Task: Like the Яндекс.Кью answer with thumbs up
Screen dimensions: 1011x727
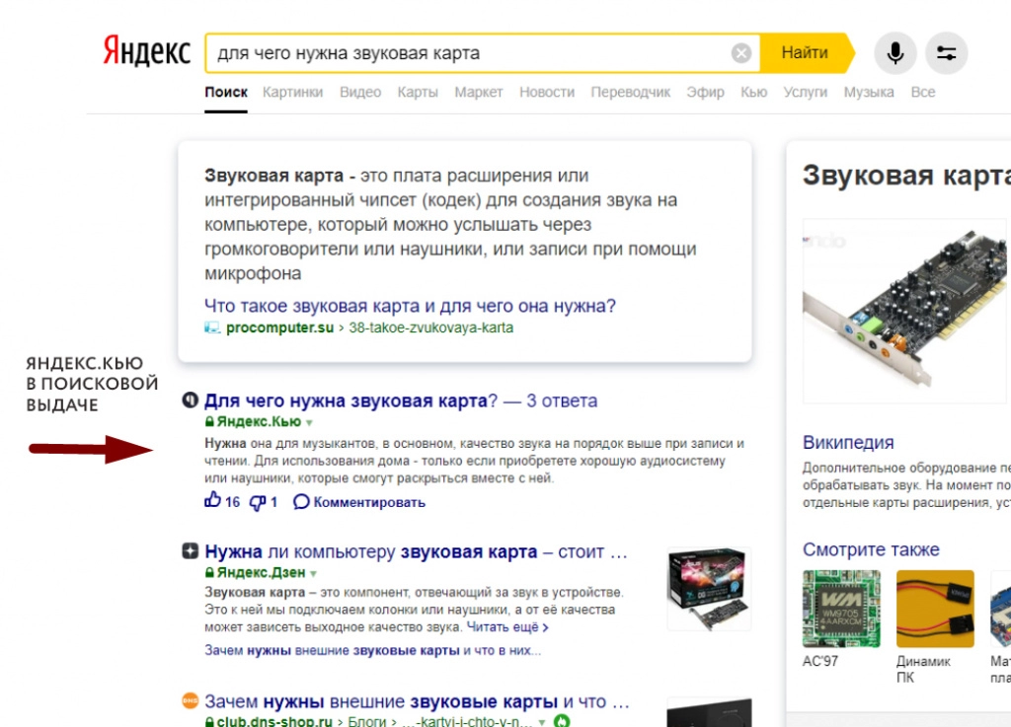Action: pyautogui.click(x=213, y=500)
